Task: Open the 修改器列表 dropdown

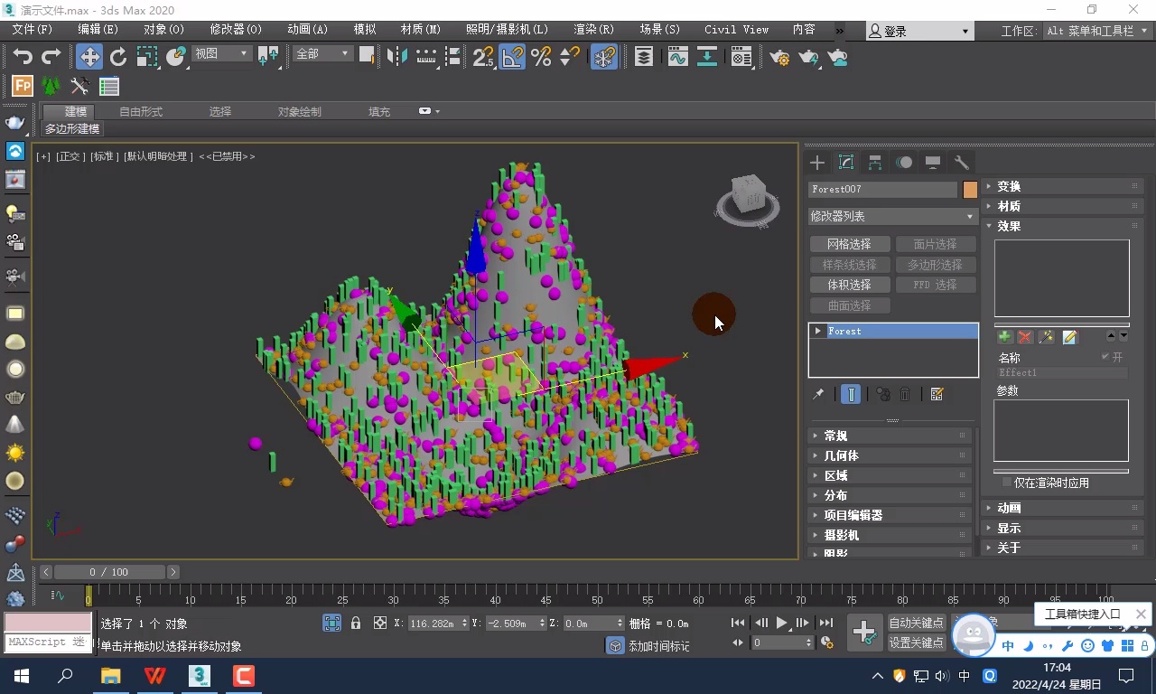Action: (x=892, y=216)
